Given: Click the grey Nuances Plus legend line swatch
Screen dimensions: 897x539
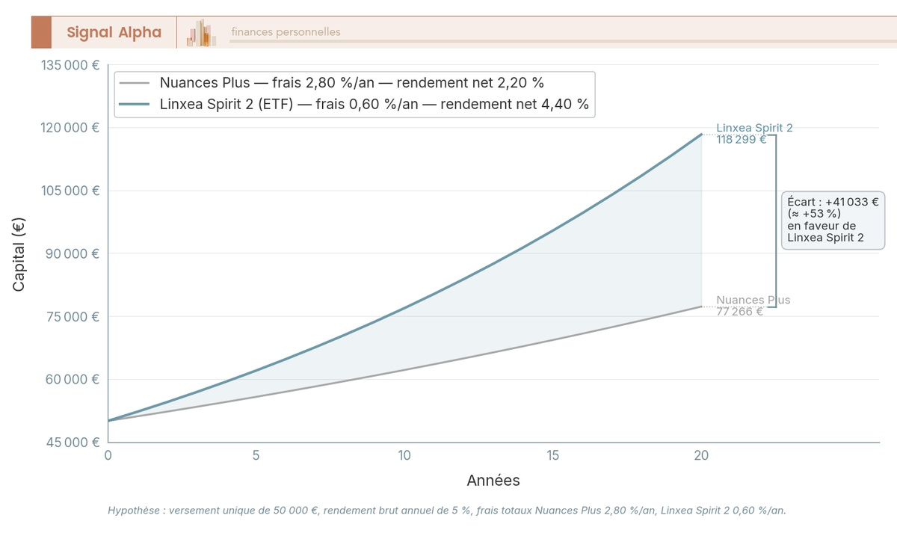Looking at the screenshot, I should coord(135,83).
